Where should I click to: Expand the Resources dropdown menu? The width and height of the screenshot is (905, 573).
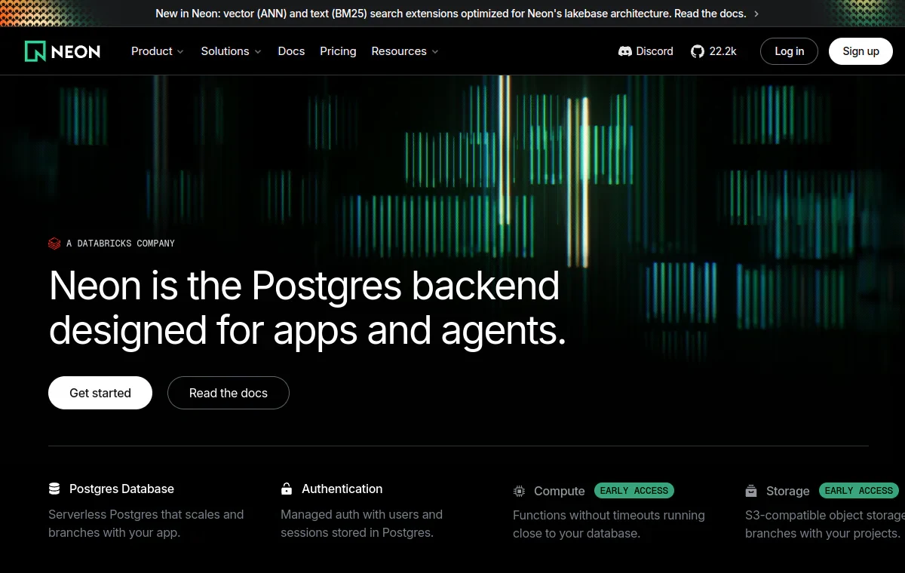[405, 51]
